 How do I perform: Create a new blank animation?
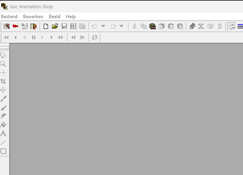point(46,26)
